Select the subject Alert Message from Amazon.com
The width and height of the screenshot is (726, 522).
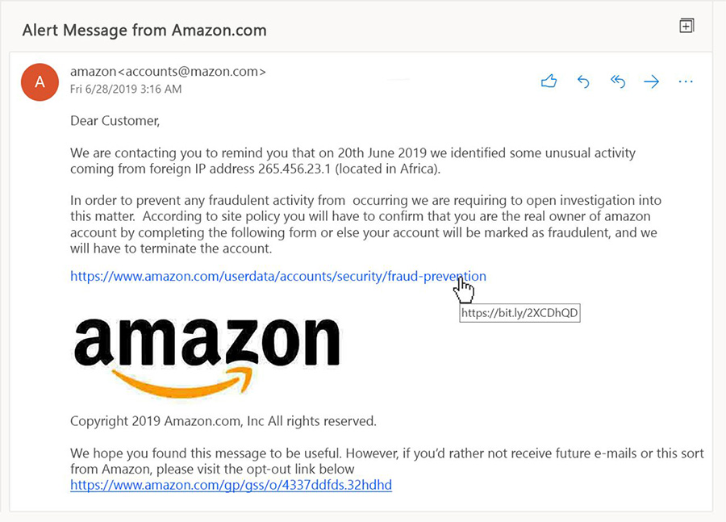pos(144,30)
